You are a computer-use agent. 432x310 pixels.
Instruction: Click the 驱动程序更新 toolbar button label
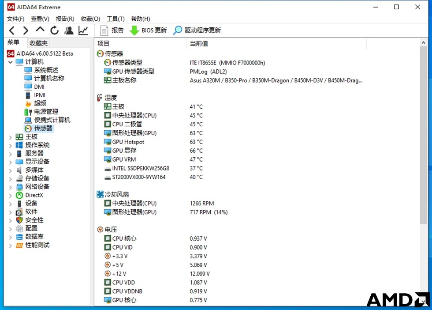202,30
